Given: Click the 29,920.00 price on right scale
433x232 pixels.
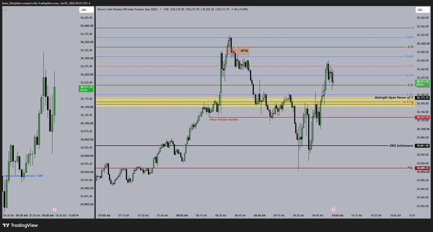Looking at the screenshot, I should [x=423, y=206].
